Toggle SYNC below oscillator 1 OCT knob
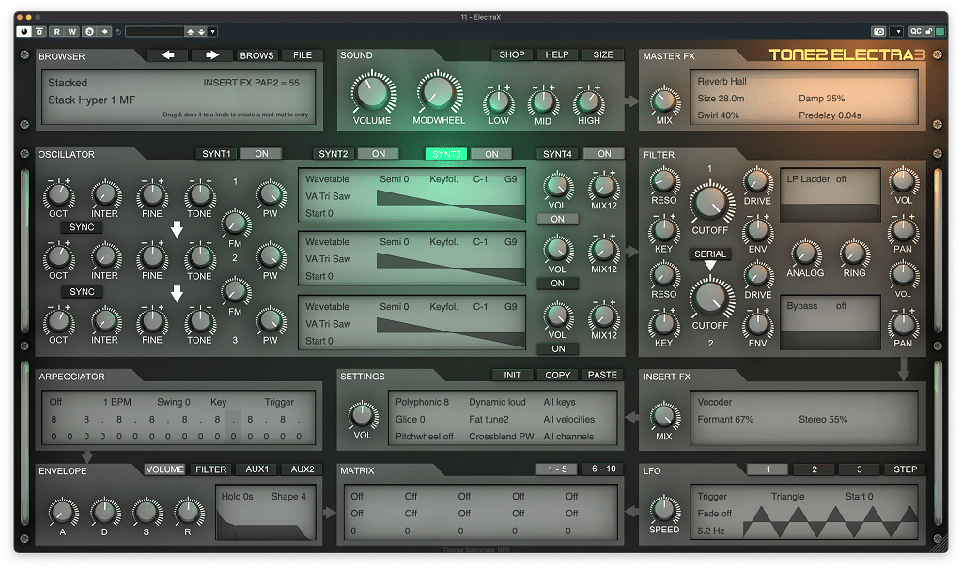Screen dimensions: 962x569 (x=82, y=227)
